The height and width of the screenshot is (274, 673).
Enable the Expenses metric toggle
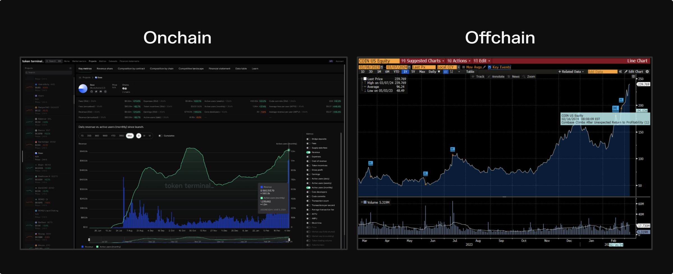[x=308, y=157]
